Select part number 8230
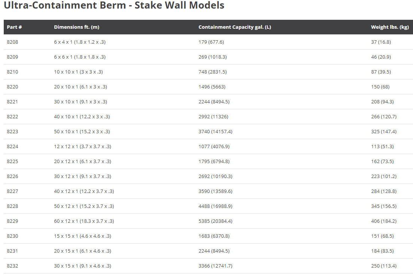413x275 pixels. click(12, 237)
